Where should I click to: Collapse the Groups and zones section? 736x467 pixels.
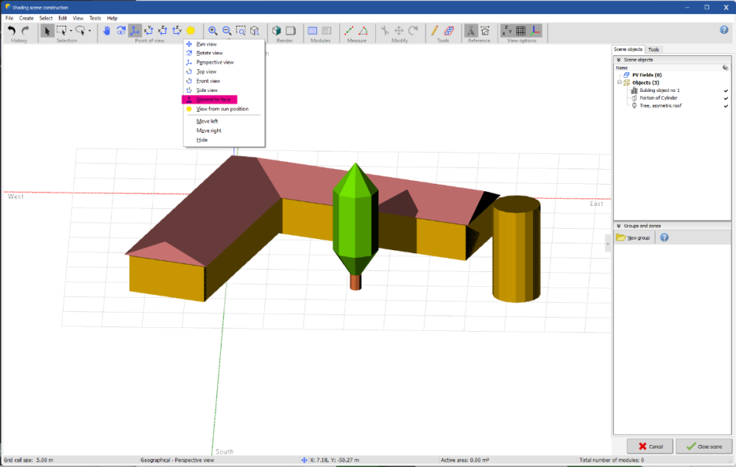pos(618,226)
